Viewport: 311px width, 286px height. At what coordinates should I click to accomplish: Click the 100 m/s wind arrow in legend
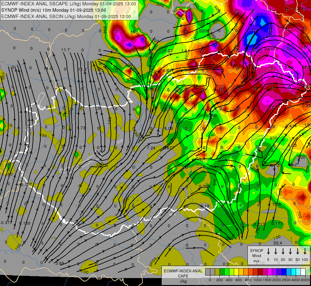click(305, 251)
